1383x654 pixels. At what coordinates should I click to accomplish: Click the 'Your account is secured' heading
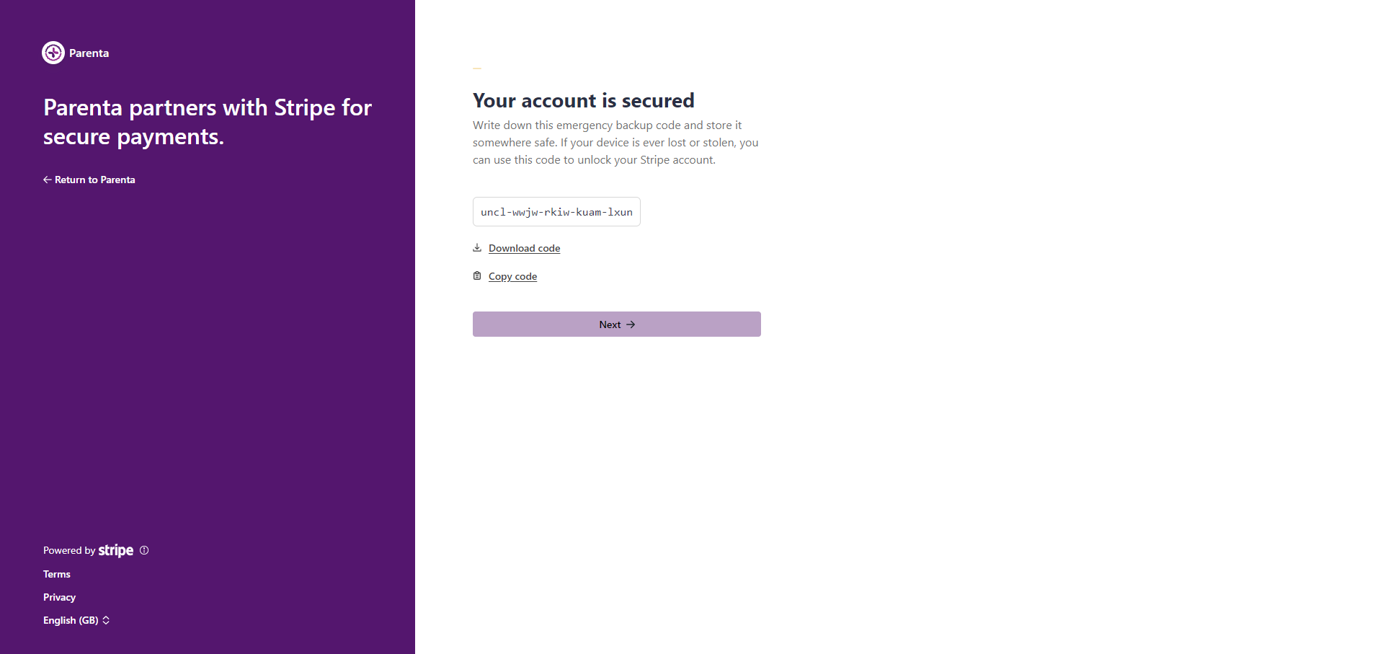coord(584,100)
